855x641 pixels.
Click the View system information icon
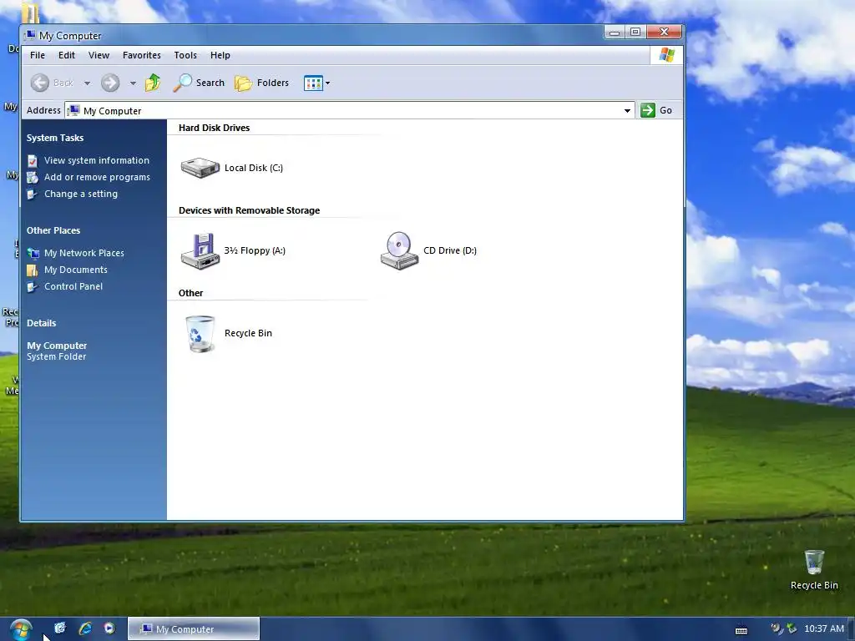(33, 161)
